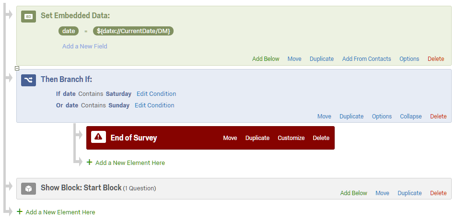Customize the End of Survey element

pos(291,138)
